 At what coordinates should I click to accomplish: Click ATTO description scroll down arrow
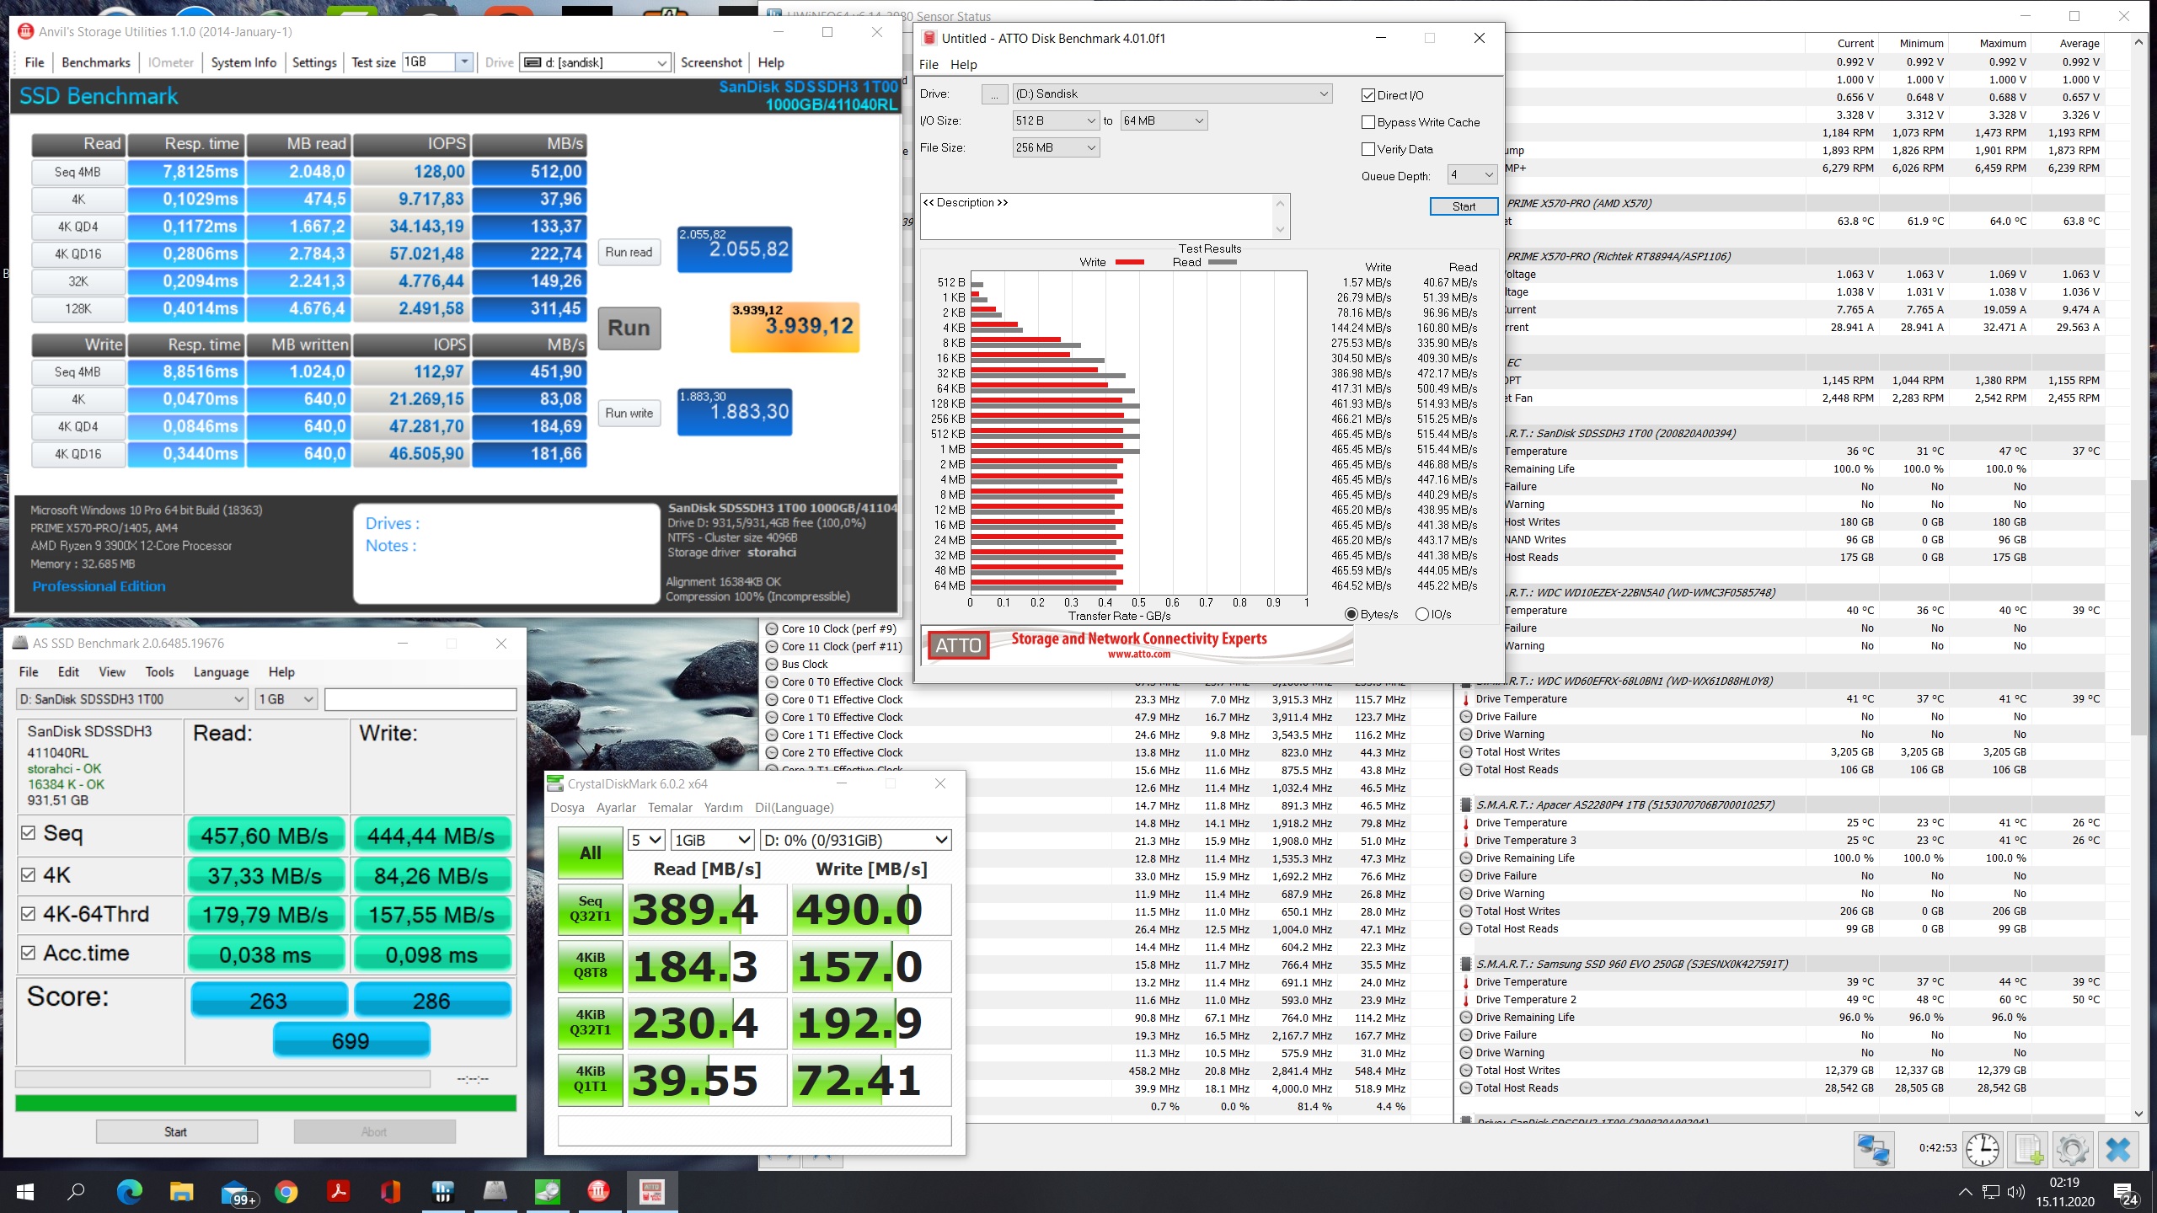(x=1280, y=230)
